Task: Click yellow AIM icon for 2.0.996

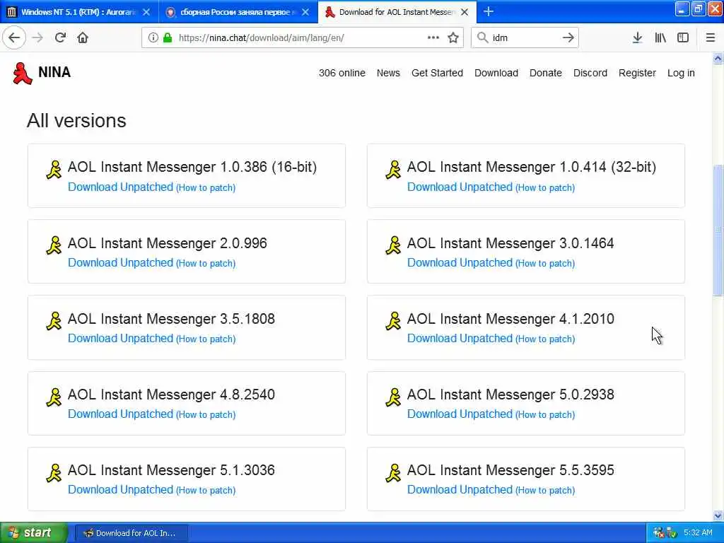Action: [x=54, y=245]
